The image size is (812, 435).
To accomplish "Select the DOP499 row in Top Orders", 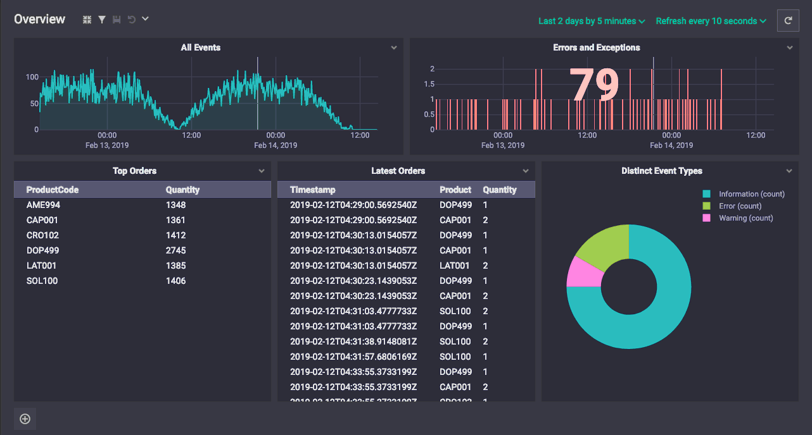I will pos(143,250).
